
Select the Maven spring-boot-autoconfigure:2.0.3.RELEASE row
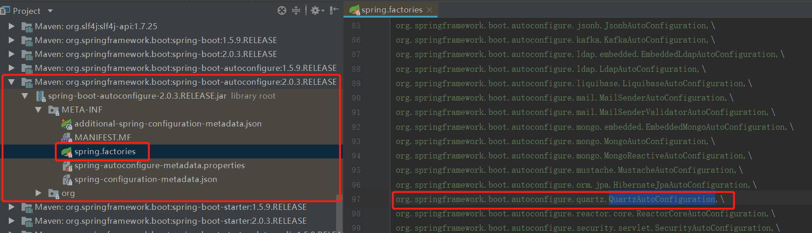coord(171,82)
